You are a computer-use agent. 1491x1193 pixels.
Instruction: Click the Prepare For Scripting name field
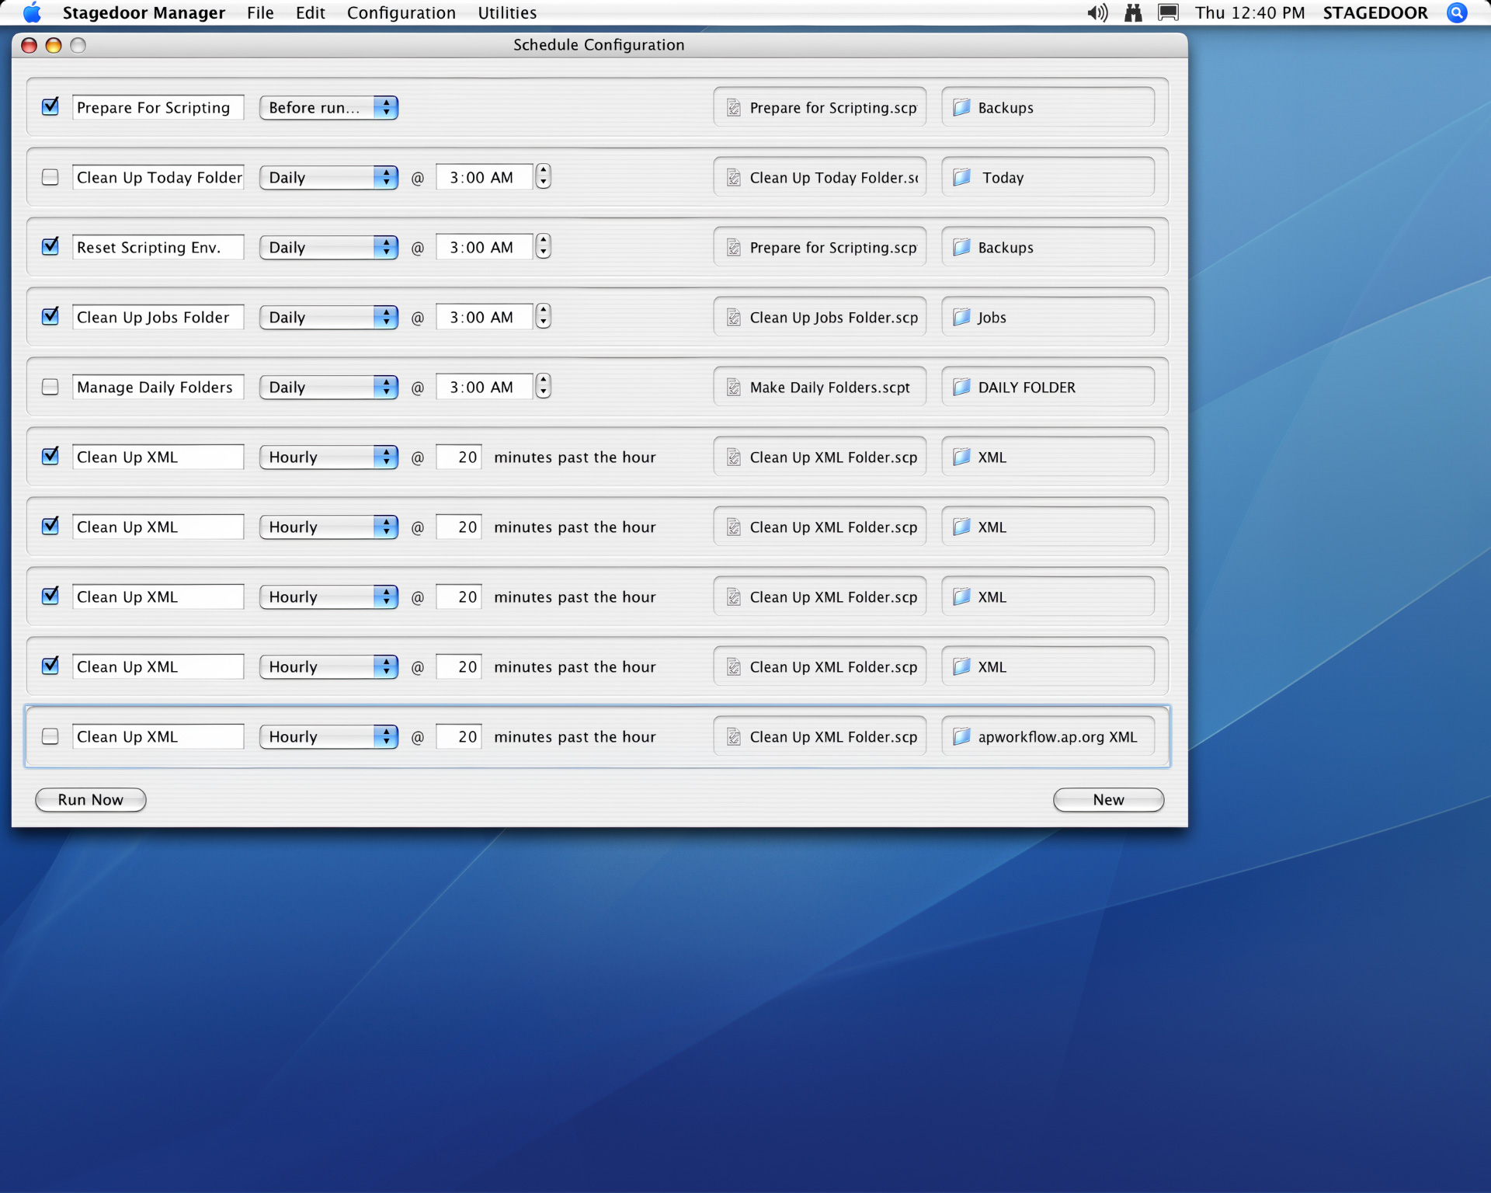click(x=158, y=107)
